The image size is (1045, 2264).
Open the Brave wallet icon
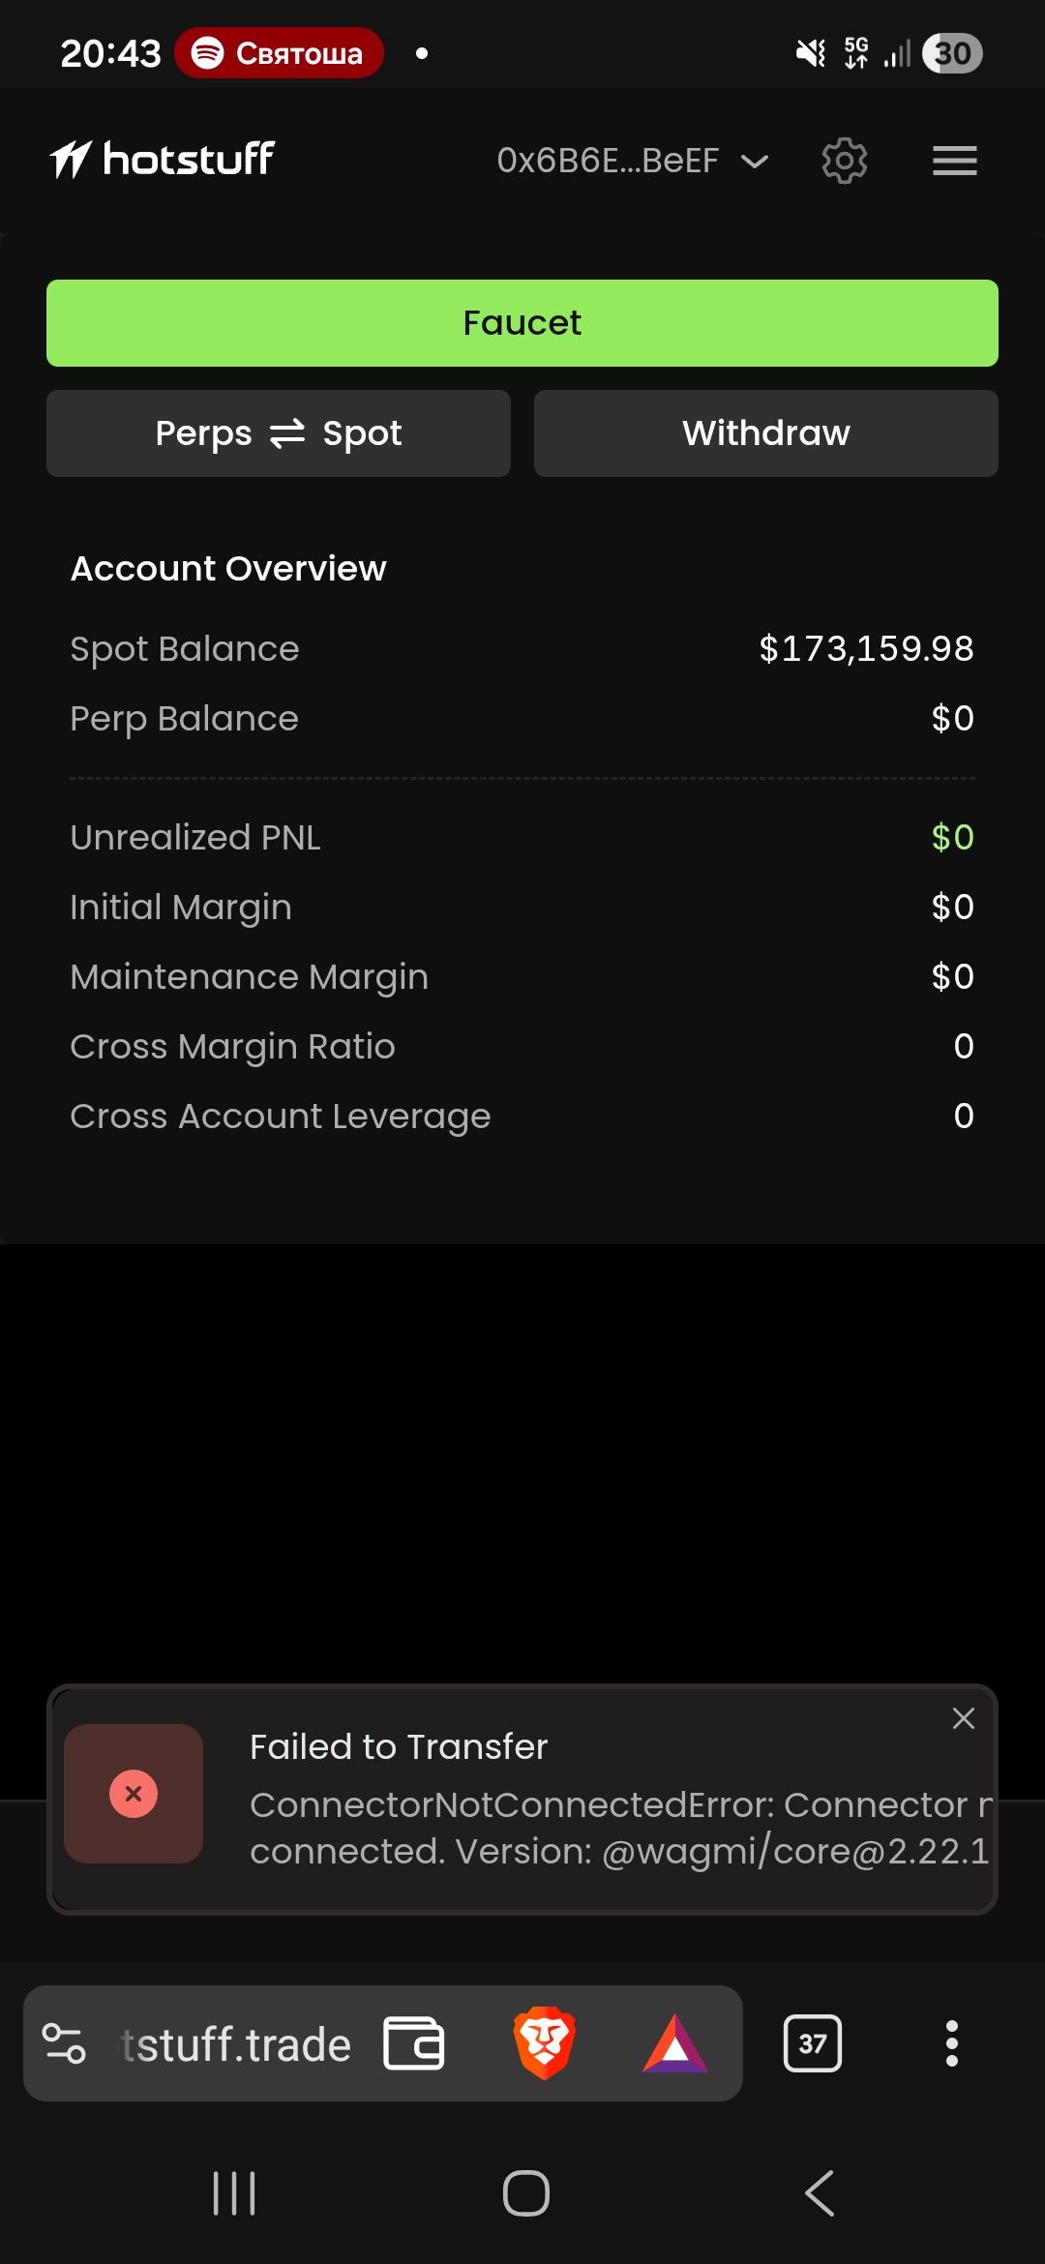[x=414, y=2043]
